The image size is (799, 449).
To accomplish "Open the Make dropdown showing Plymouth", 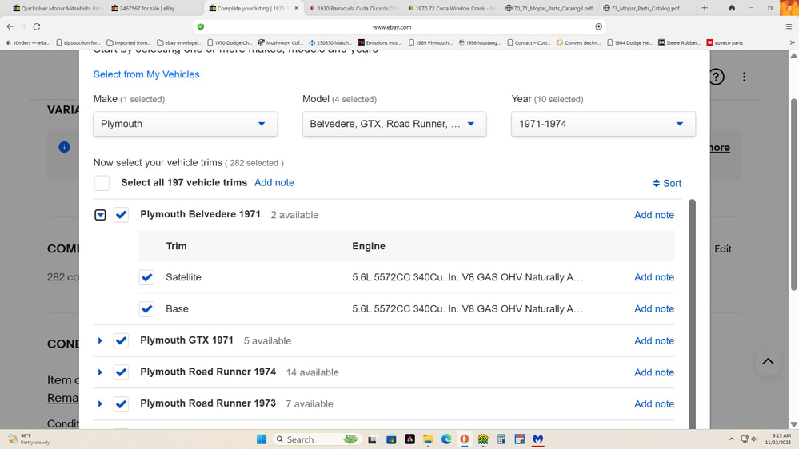I will coord(185,124).
